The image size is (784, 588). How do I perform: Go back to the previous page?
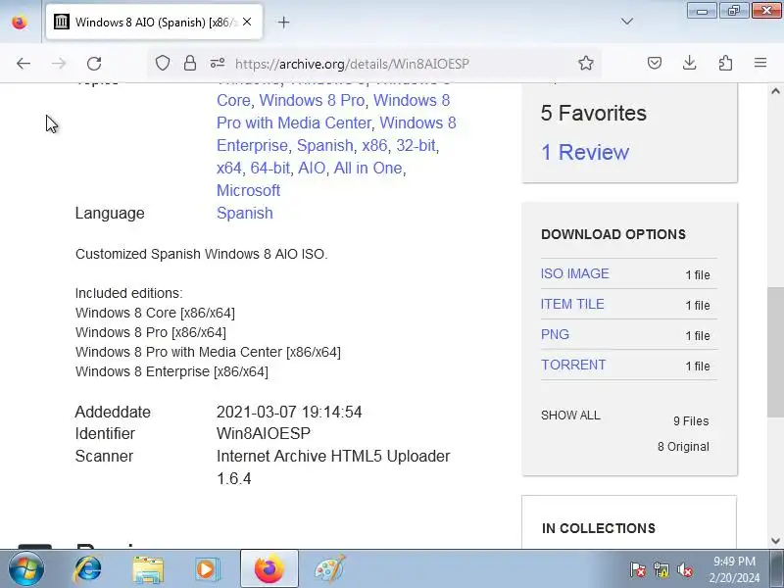(x=23, y=64)
